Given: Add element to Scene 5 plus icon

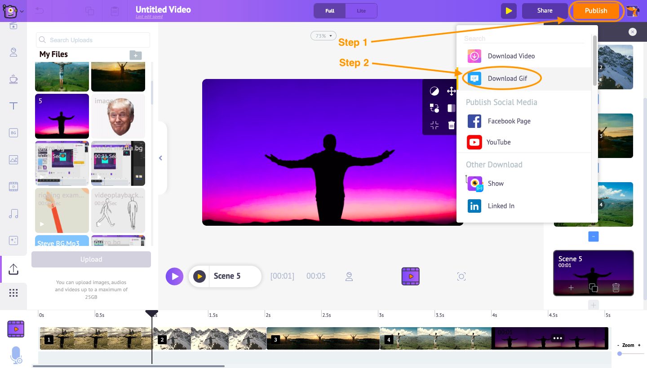Looking at the screenshot, I should point(571,288).
